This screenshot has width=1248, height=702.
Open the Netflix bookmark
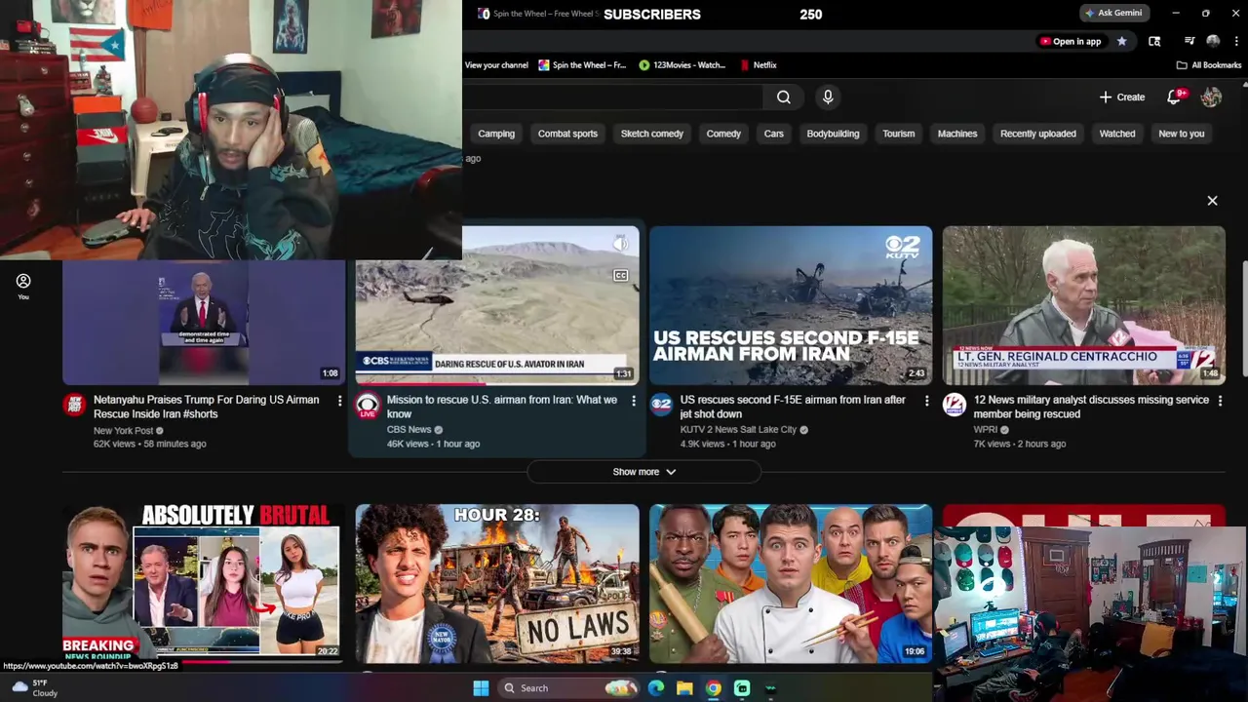(x=758, y=65)
